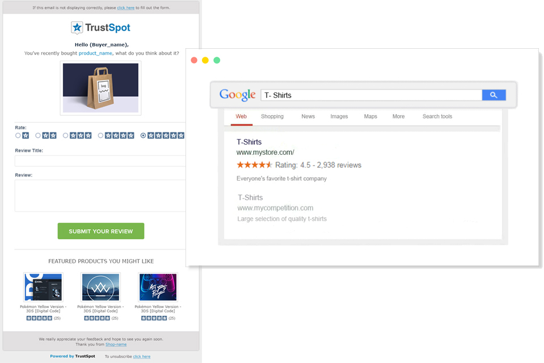This screenshot has height=363, width=544.
Task: Click the Google logo
Action: 238,95
